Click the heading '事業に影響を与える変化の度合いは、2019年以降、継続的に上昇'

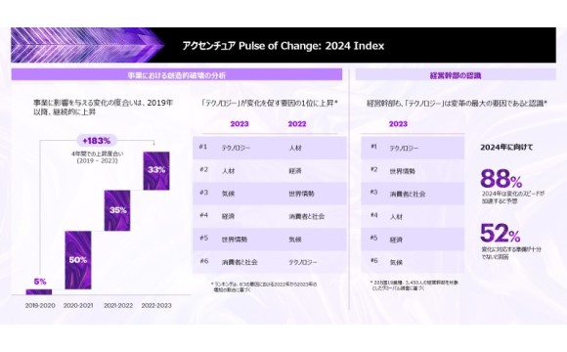click(x=104, y=108)
